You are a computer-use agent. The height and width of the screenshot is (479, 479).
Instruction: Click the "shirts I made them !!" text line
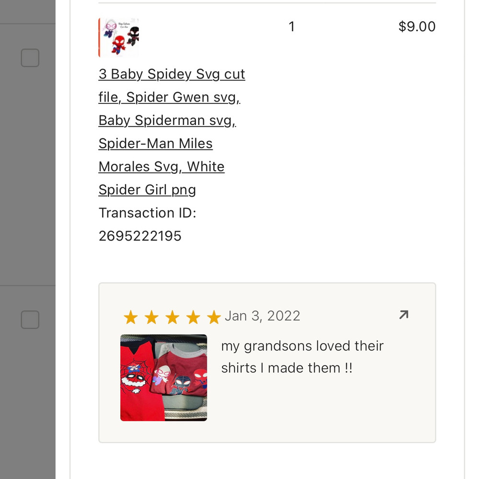[286, 368]
